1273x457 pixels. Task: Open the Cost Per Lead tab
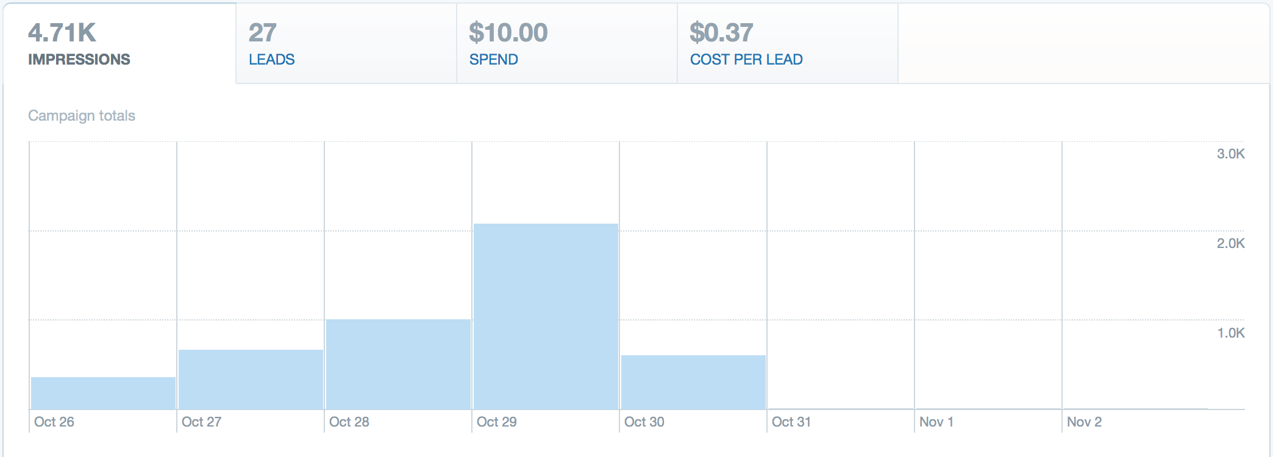[x=788, y=44]
